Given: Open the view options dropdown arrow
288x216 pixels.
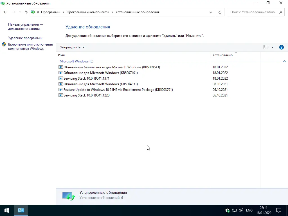Looking at the screenshot, I should click(272, 47).
